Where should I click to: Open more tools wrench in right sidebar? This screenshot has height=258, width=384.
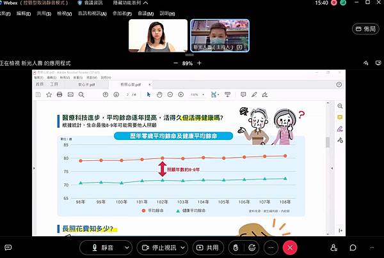tap(340, 140)
